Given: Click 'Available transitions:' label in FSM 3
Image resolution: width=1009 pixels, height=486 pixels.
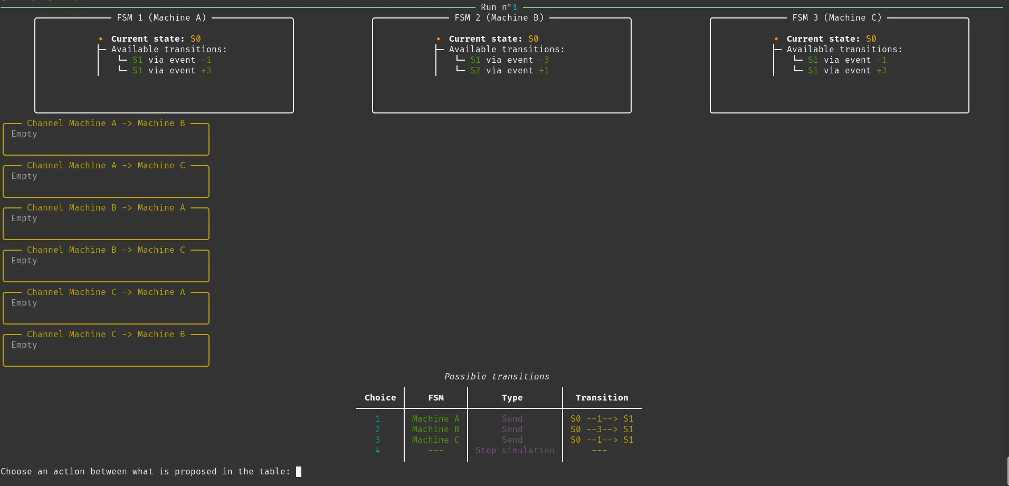Looking at the screenshot, I should [844, 50].
